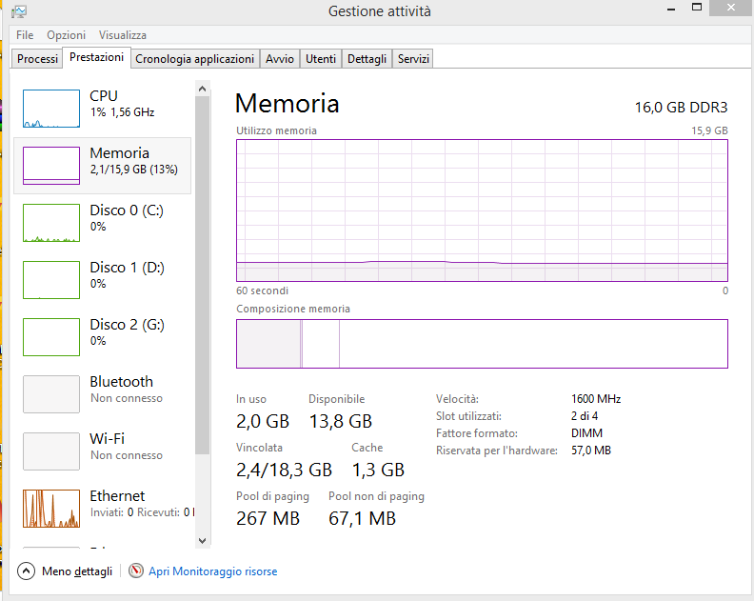The image size is (754, 601).
Task: Click the '2 di 4' slots value
Action: (585, 416)
